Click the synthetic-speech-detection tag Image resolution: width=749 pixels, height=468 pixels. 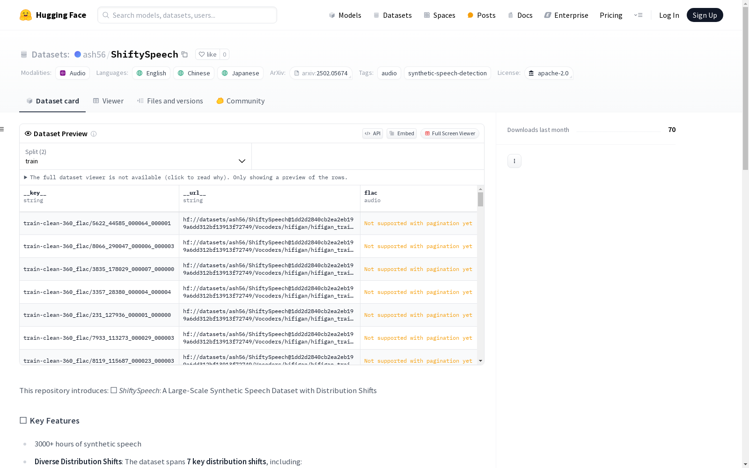448,73
